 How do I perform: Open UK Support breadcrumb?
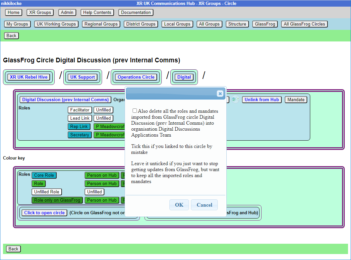click(x=83, y=77)
